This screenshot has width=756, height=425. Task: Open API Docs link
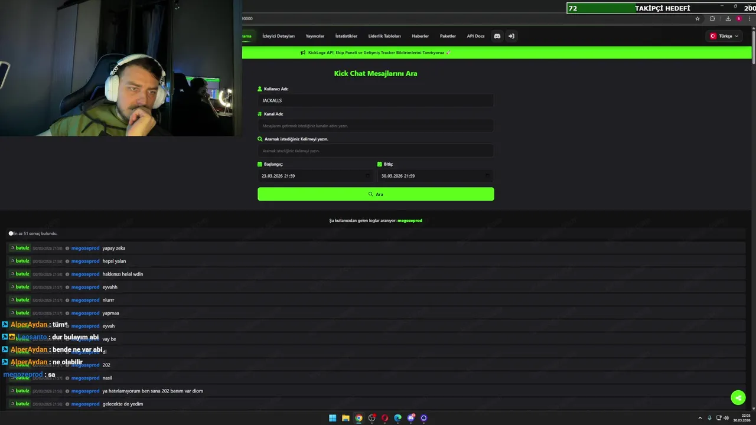pos(475,36)
